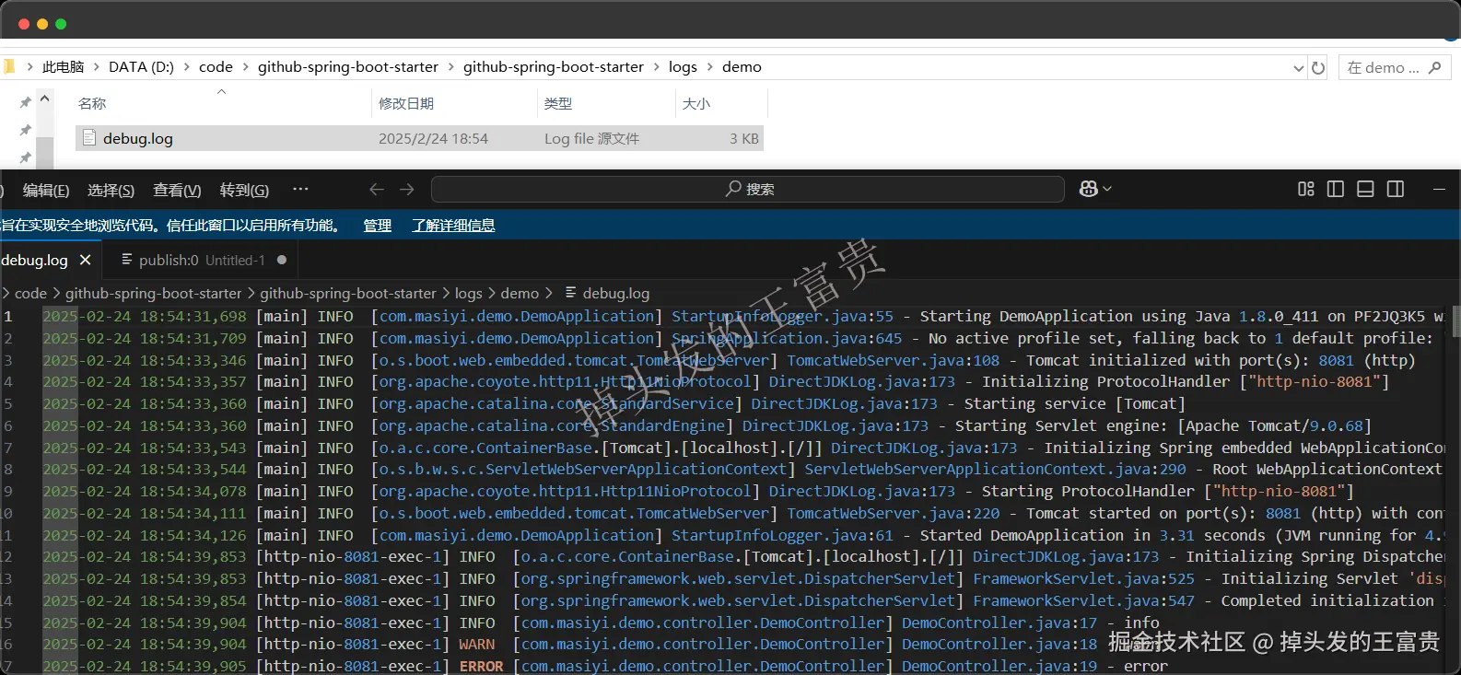The height and width of the screenshot is (675, 1461).
Task: Close the debug.log editor tab
Action: (x=86, y=261)
